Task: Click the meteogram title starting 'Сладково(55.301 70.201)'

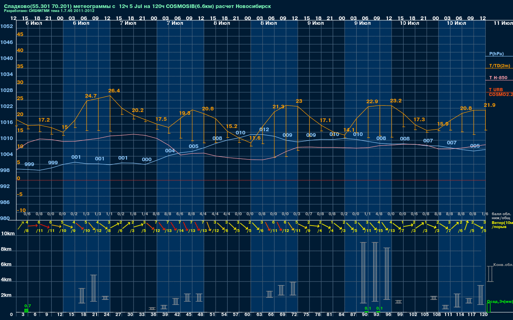Action: (x=137, y=6)
